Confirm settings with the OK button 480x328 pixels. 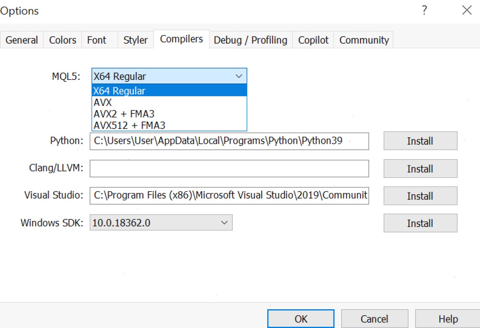[301, 319]
